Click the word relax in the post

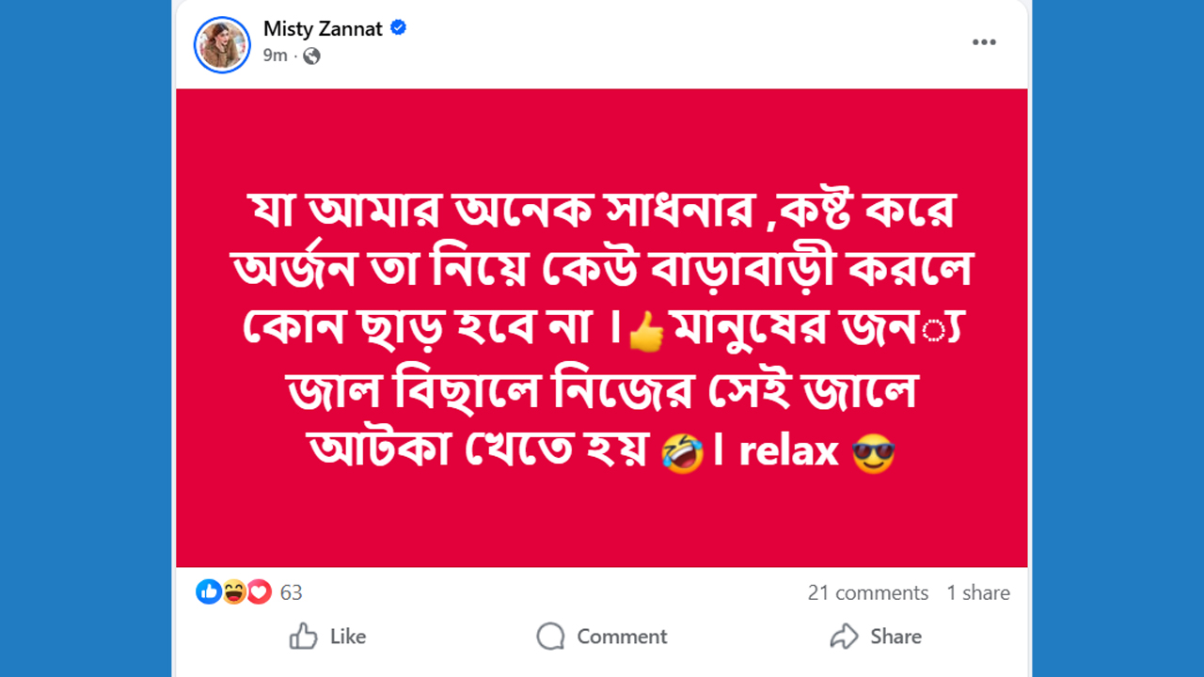point(788,452)
